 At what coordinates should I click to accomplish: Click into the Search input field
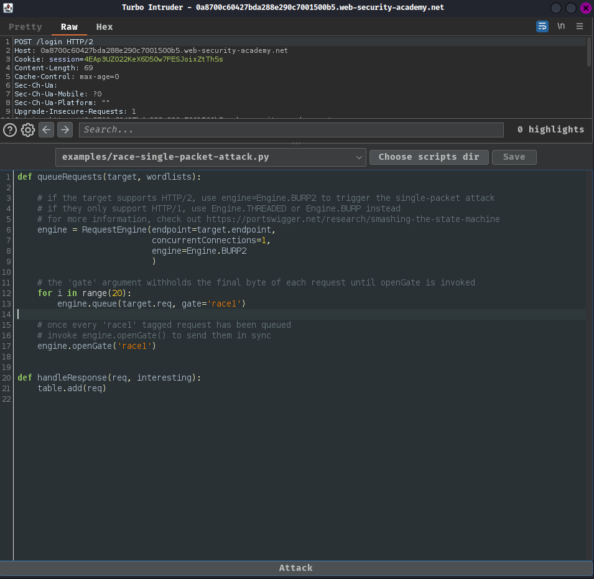point(291,130)
